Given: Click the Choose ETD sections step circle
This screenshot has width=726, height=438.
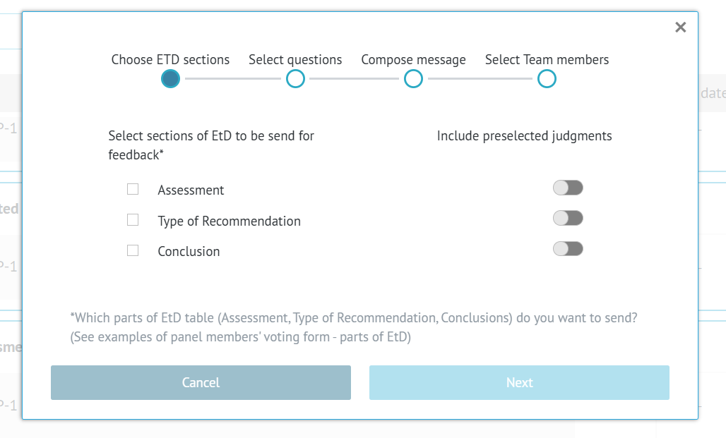Looking at the screenshot, I should click(170, 79).
